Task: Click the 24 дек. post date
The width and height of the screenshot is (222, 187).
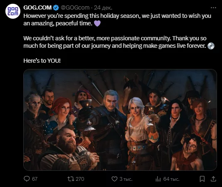Action: pos(103,7)
